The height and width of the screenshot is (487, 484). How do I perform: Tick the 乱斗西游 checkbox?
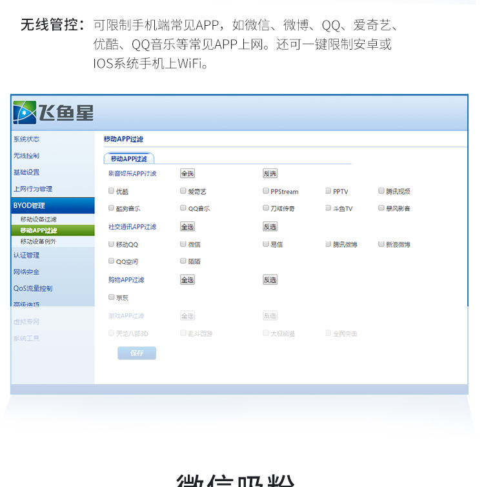(183, 333)
